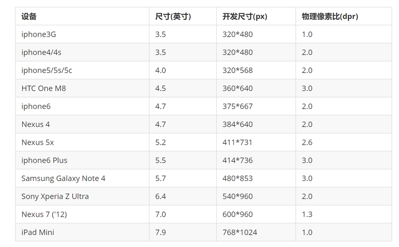Click the 768*1024 resolution cell
The width and height of the screenshot is (399, 247).
[239, 232]
